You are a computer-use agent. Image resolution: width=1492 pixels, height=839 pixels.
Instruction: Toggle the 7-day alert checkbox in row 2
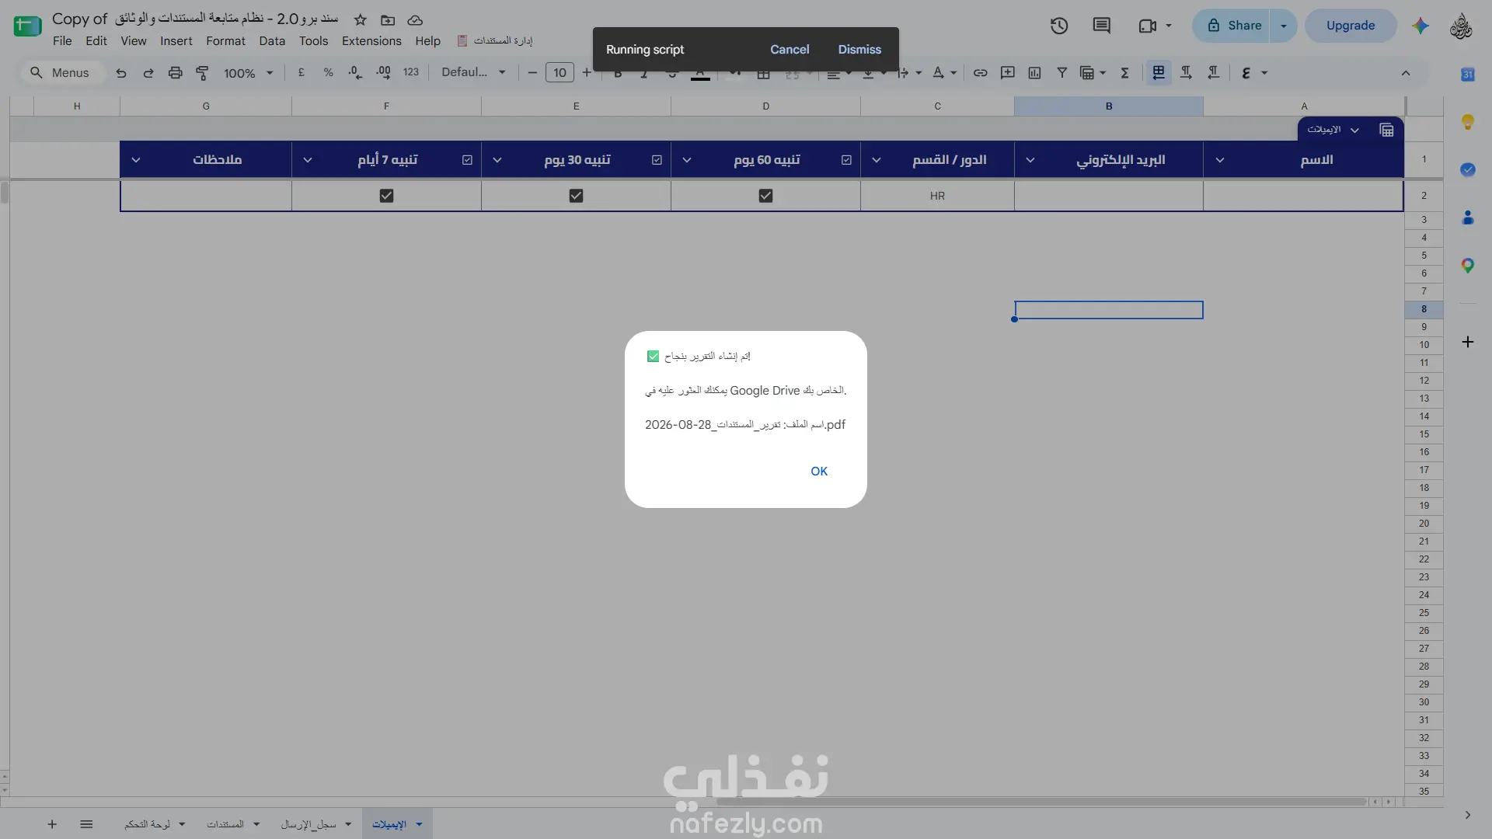tap(386, 196)
